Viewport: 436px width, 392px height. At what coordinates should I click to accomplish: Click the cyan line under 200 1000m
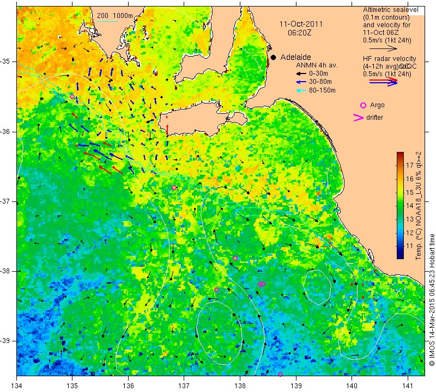pos(107,21)
